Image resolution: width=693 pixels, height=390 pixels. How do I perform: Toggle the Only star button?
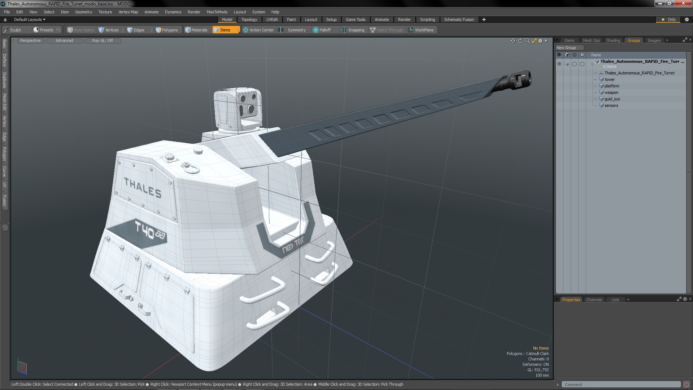click(668, 19)
